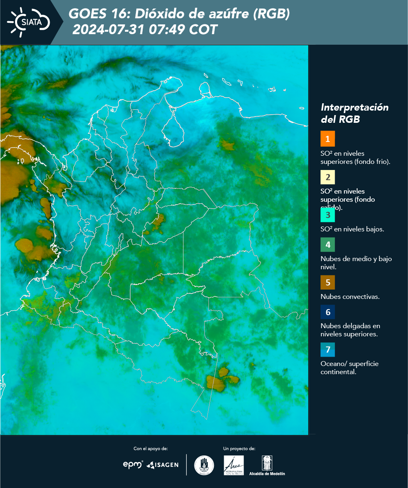Viewport: 408px width, 488px height.
Task: Pick the brown legend swatch numbered 5
Action: coord(327,282)
